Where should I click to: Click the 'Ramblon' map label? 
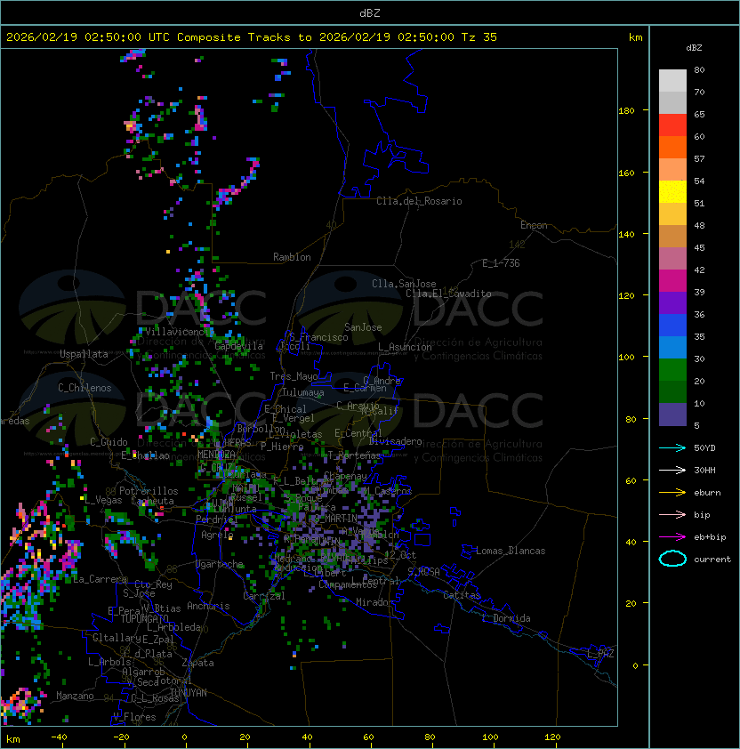point(292,257)
